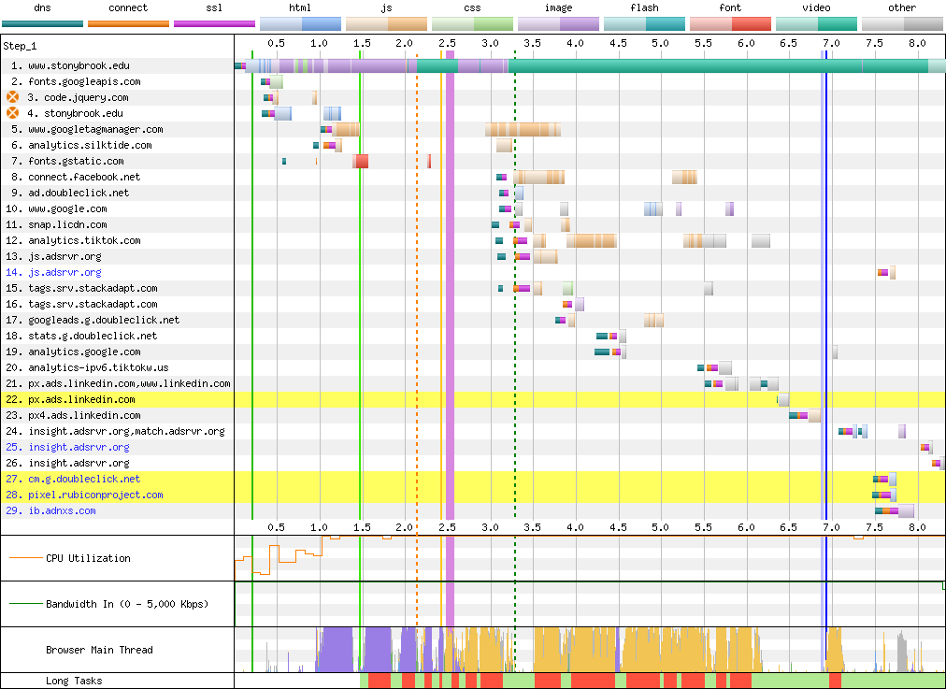The width and height of the screenshot is (946, 689).
Task: Select request 8 connect.facebook.net
Action: coord(76,177)
